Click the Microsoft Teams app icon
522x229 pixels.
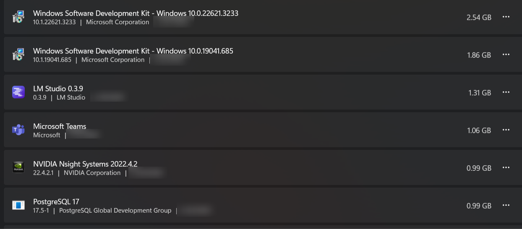coord(18,130)
